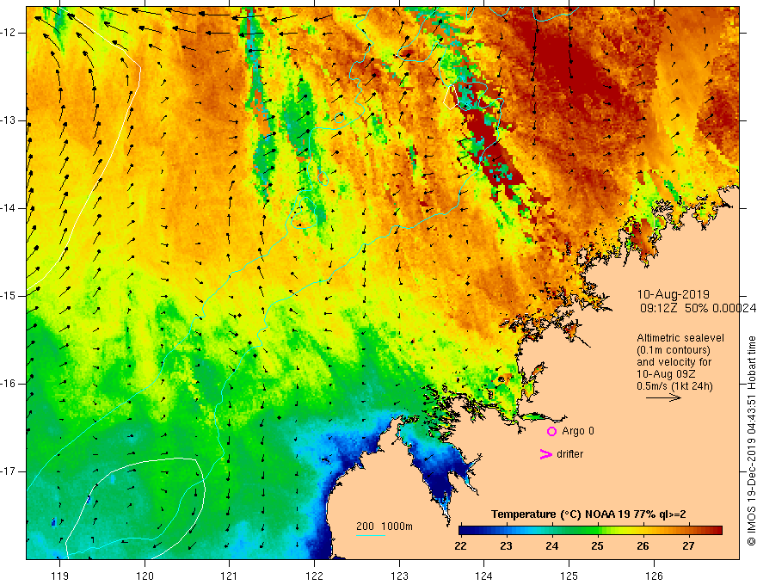
Task: Click the colorbar tick label 25
Action: point(597,546)
